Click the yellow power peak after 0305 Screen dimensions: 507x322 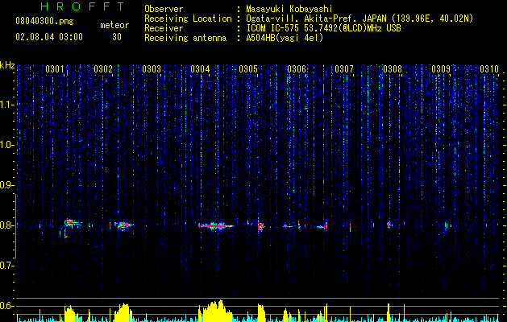tap(261, 313)
